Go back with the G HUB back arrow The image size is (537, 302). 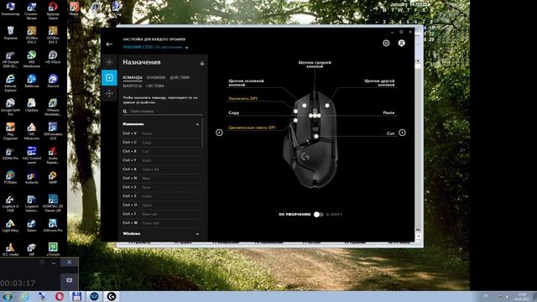click(109, 44)
